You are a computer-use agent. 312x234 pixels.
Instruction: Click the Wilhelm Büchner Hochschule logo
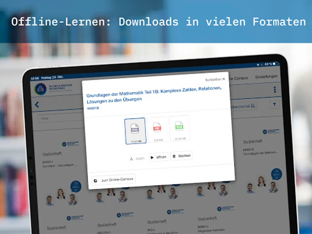point(54,88)
